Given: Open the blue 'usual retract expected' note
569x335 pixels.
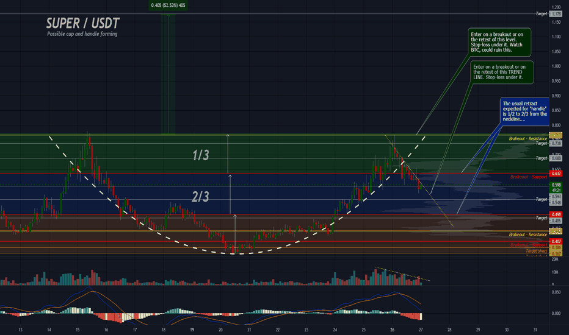Looking at the screenshot, I should pyautogui.click(x=524, y=111).
